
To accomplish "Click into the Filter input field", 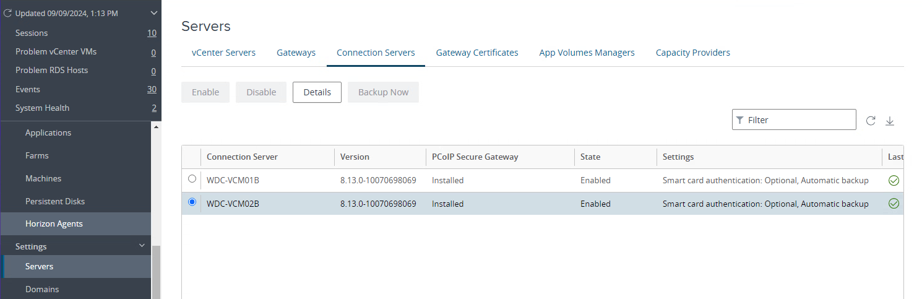I will click(798, 120).
